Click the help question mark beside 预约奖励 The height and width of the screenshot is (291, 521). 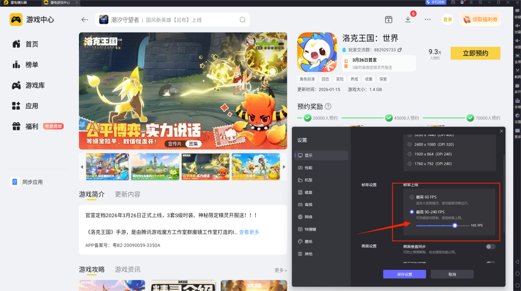coord(328,106)
